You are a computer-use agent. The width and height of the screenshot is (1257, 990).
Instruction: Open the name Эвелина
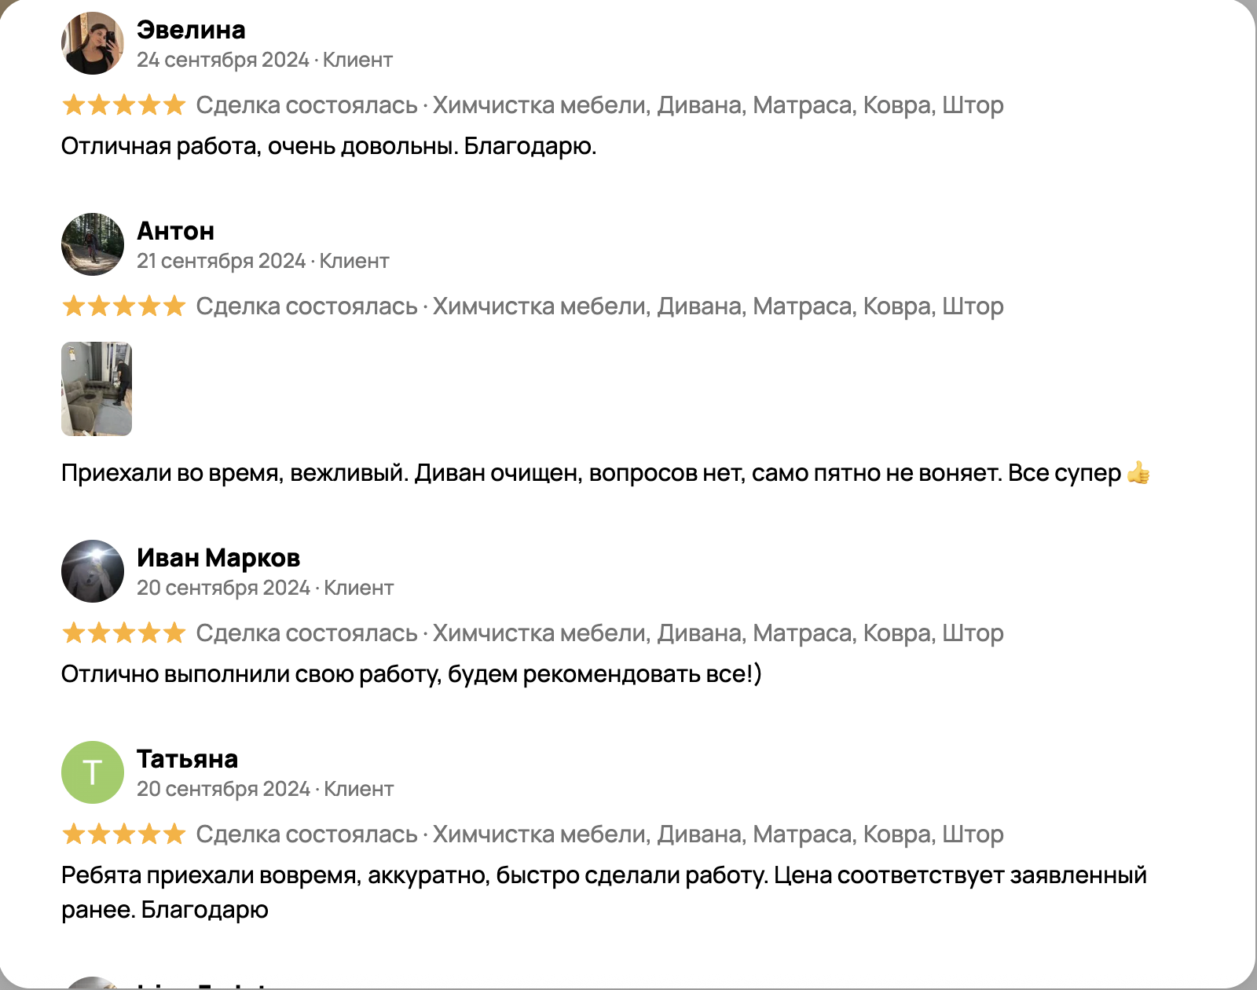pos(191,30)
